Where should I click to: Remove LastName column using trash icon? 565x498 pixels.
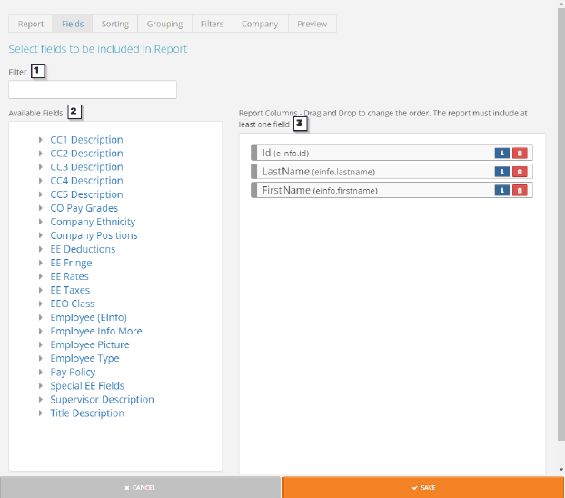(519, 172)
